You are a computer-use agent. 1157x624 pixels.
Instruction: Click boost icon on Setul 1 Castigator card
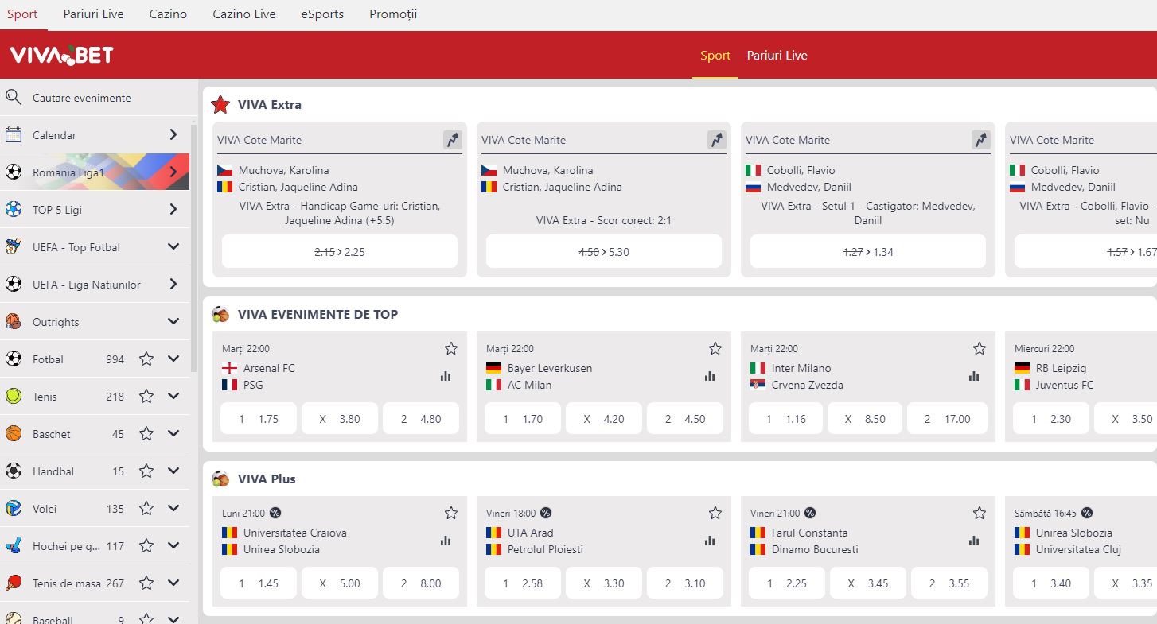click(980, 140)
